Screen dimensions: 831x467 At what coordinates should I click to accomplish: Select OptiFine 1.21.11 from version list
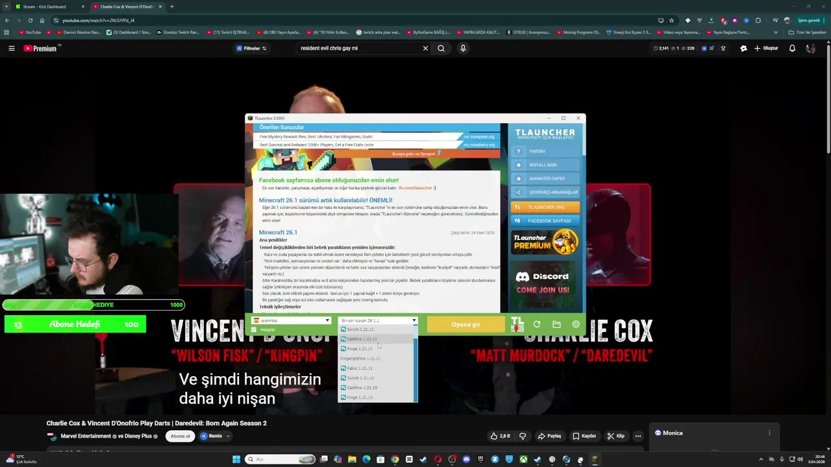pos(376,339)
